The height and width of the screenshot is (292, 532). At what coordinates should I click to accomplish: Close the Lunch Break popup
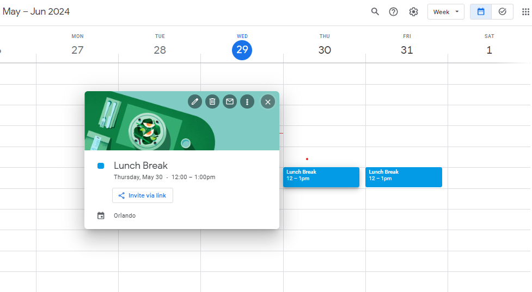268,102
